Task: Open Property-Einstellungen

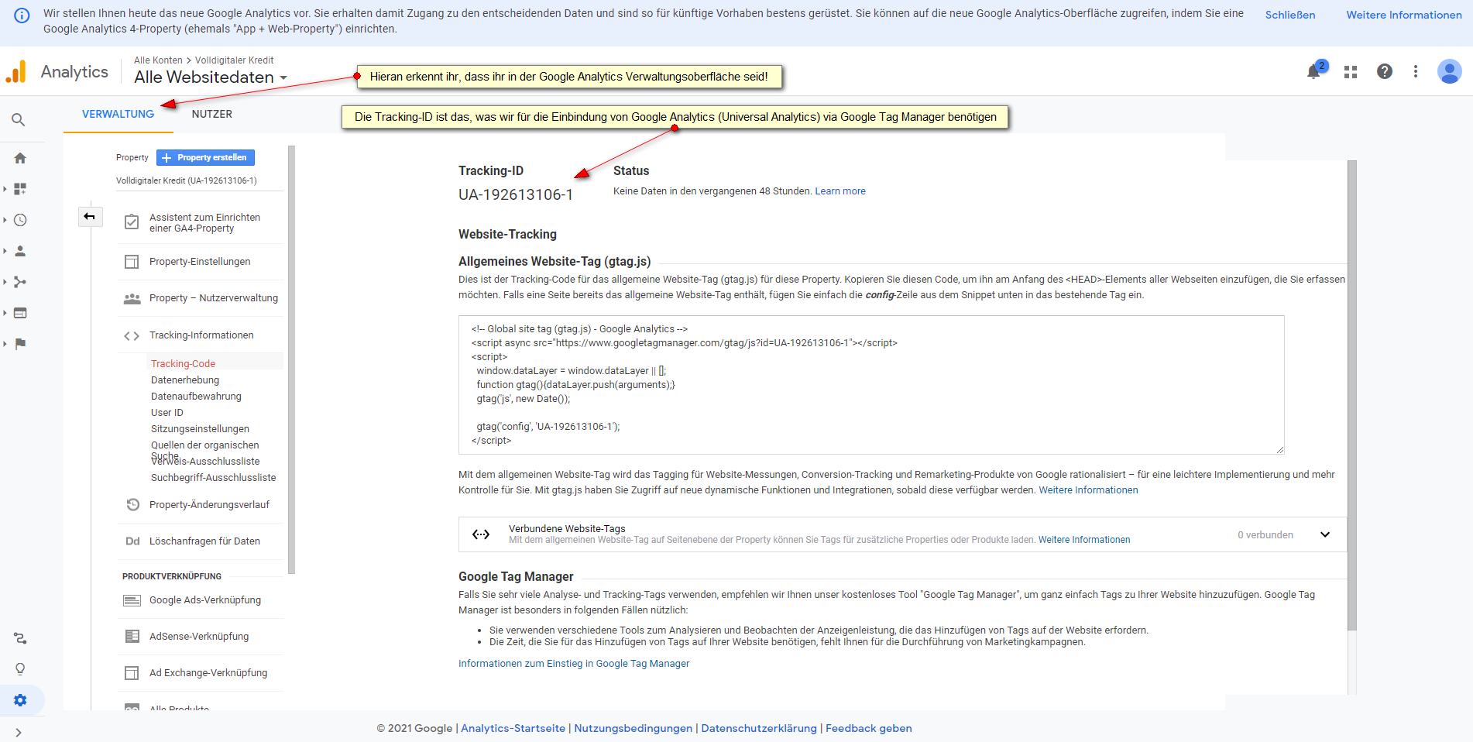Action: point(200,262)
